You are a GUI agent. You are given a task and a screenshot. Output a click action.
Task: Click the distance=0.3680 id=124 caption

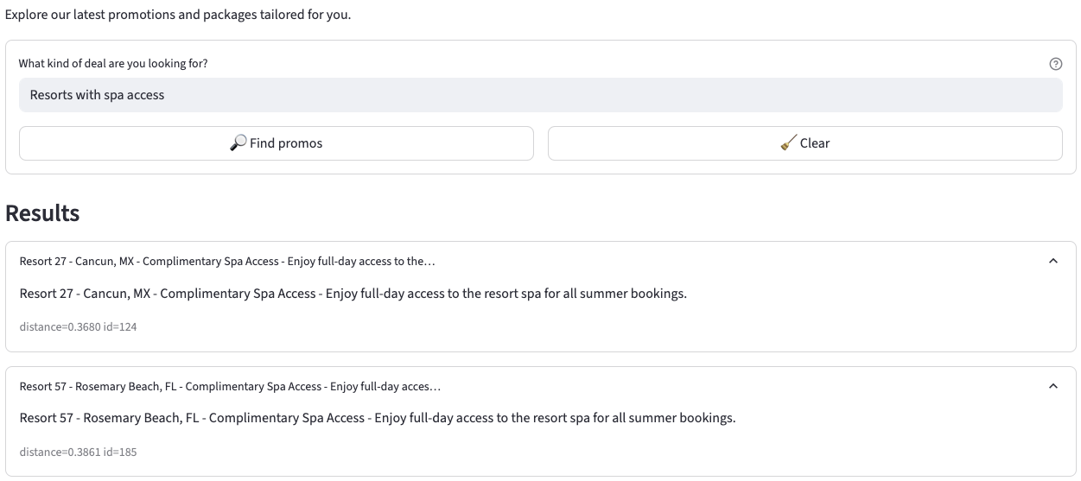[x=78, y=326]
